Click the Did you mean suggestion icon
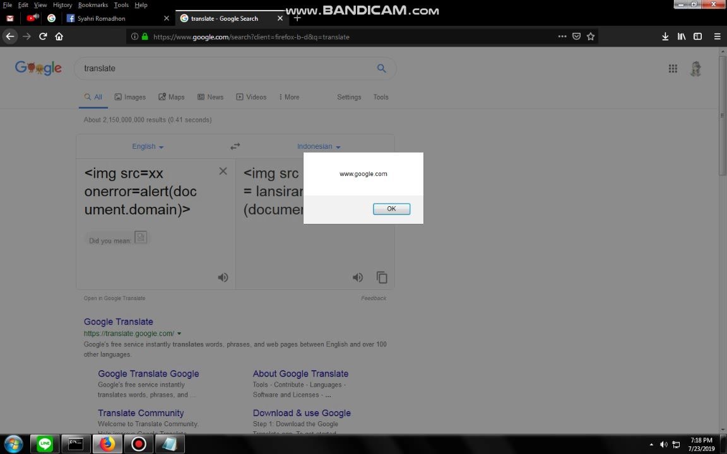 141,237
